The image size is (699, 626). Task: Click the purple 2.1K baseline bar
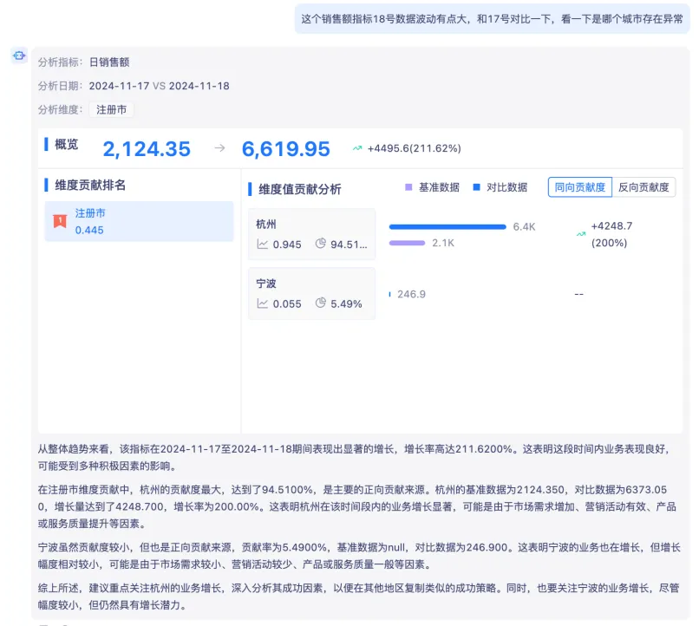408,243
